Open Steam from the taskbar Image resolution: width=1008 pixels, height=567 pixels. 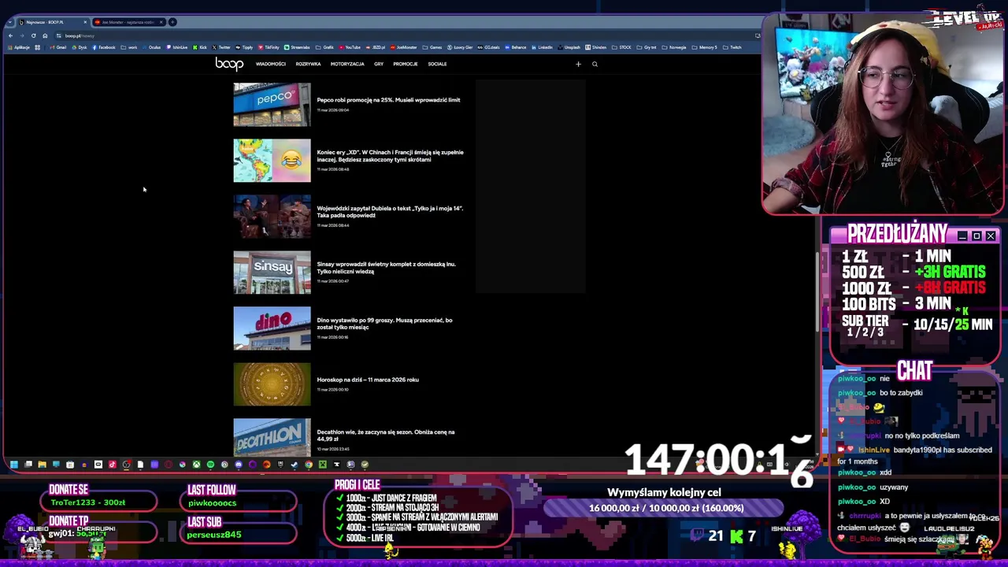[295, 465]
